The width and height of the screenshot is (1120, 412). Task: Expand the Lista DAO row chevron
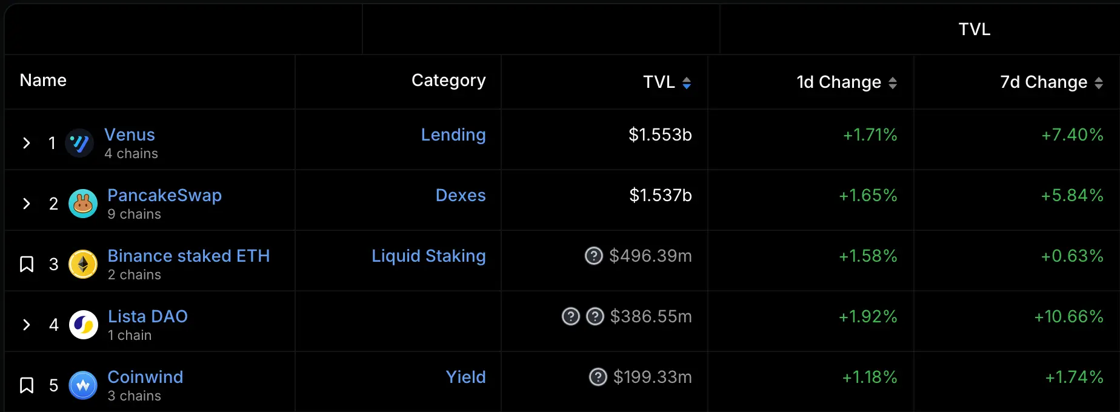coord(27,325)
